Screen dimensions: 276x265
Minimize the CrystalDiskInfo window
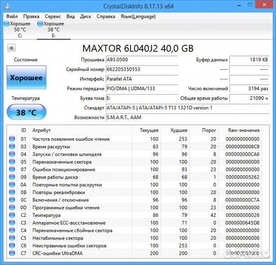click(x=239, y=5)
